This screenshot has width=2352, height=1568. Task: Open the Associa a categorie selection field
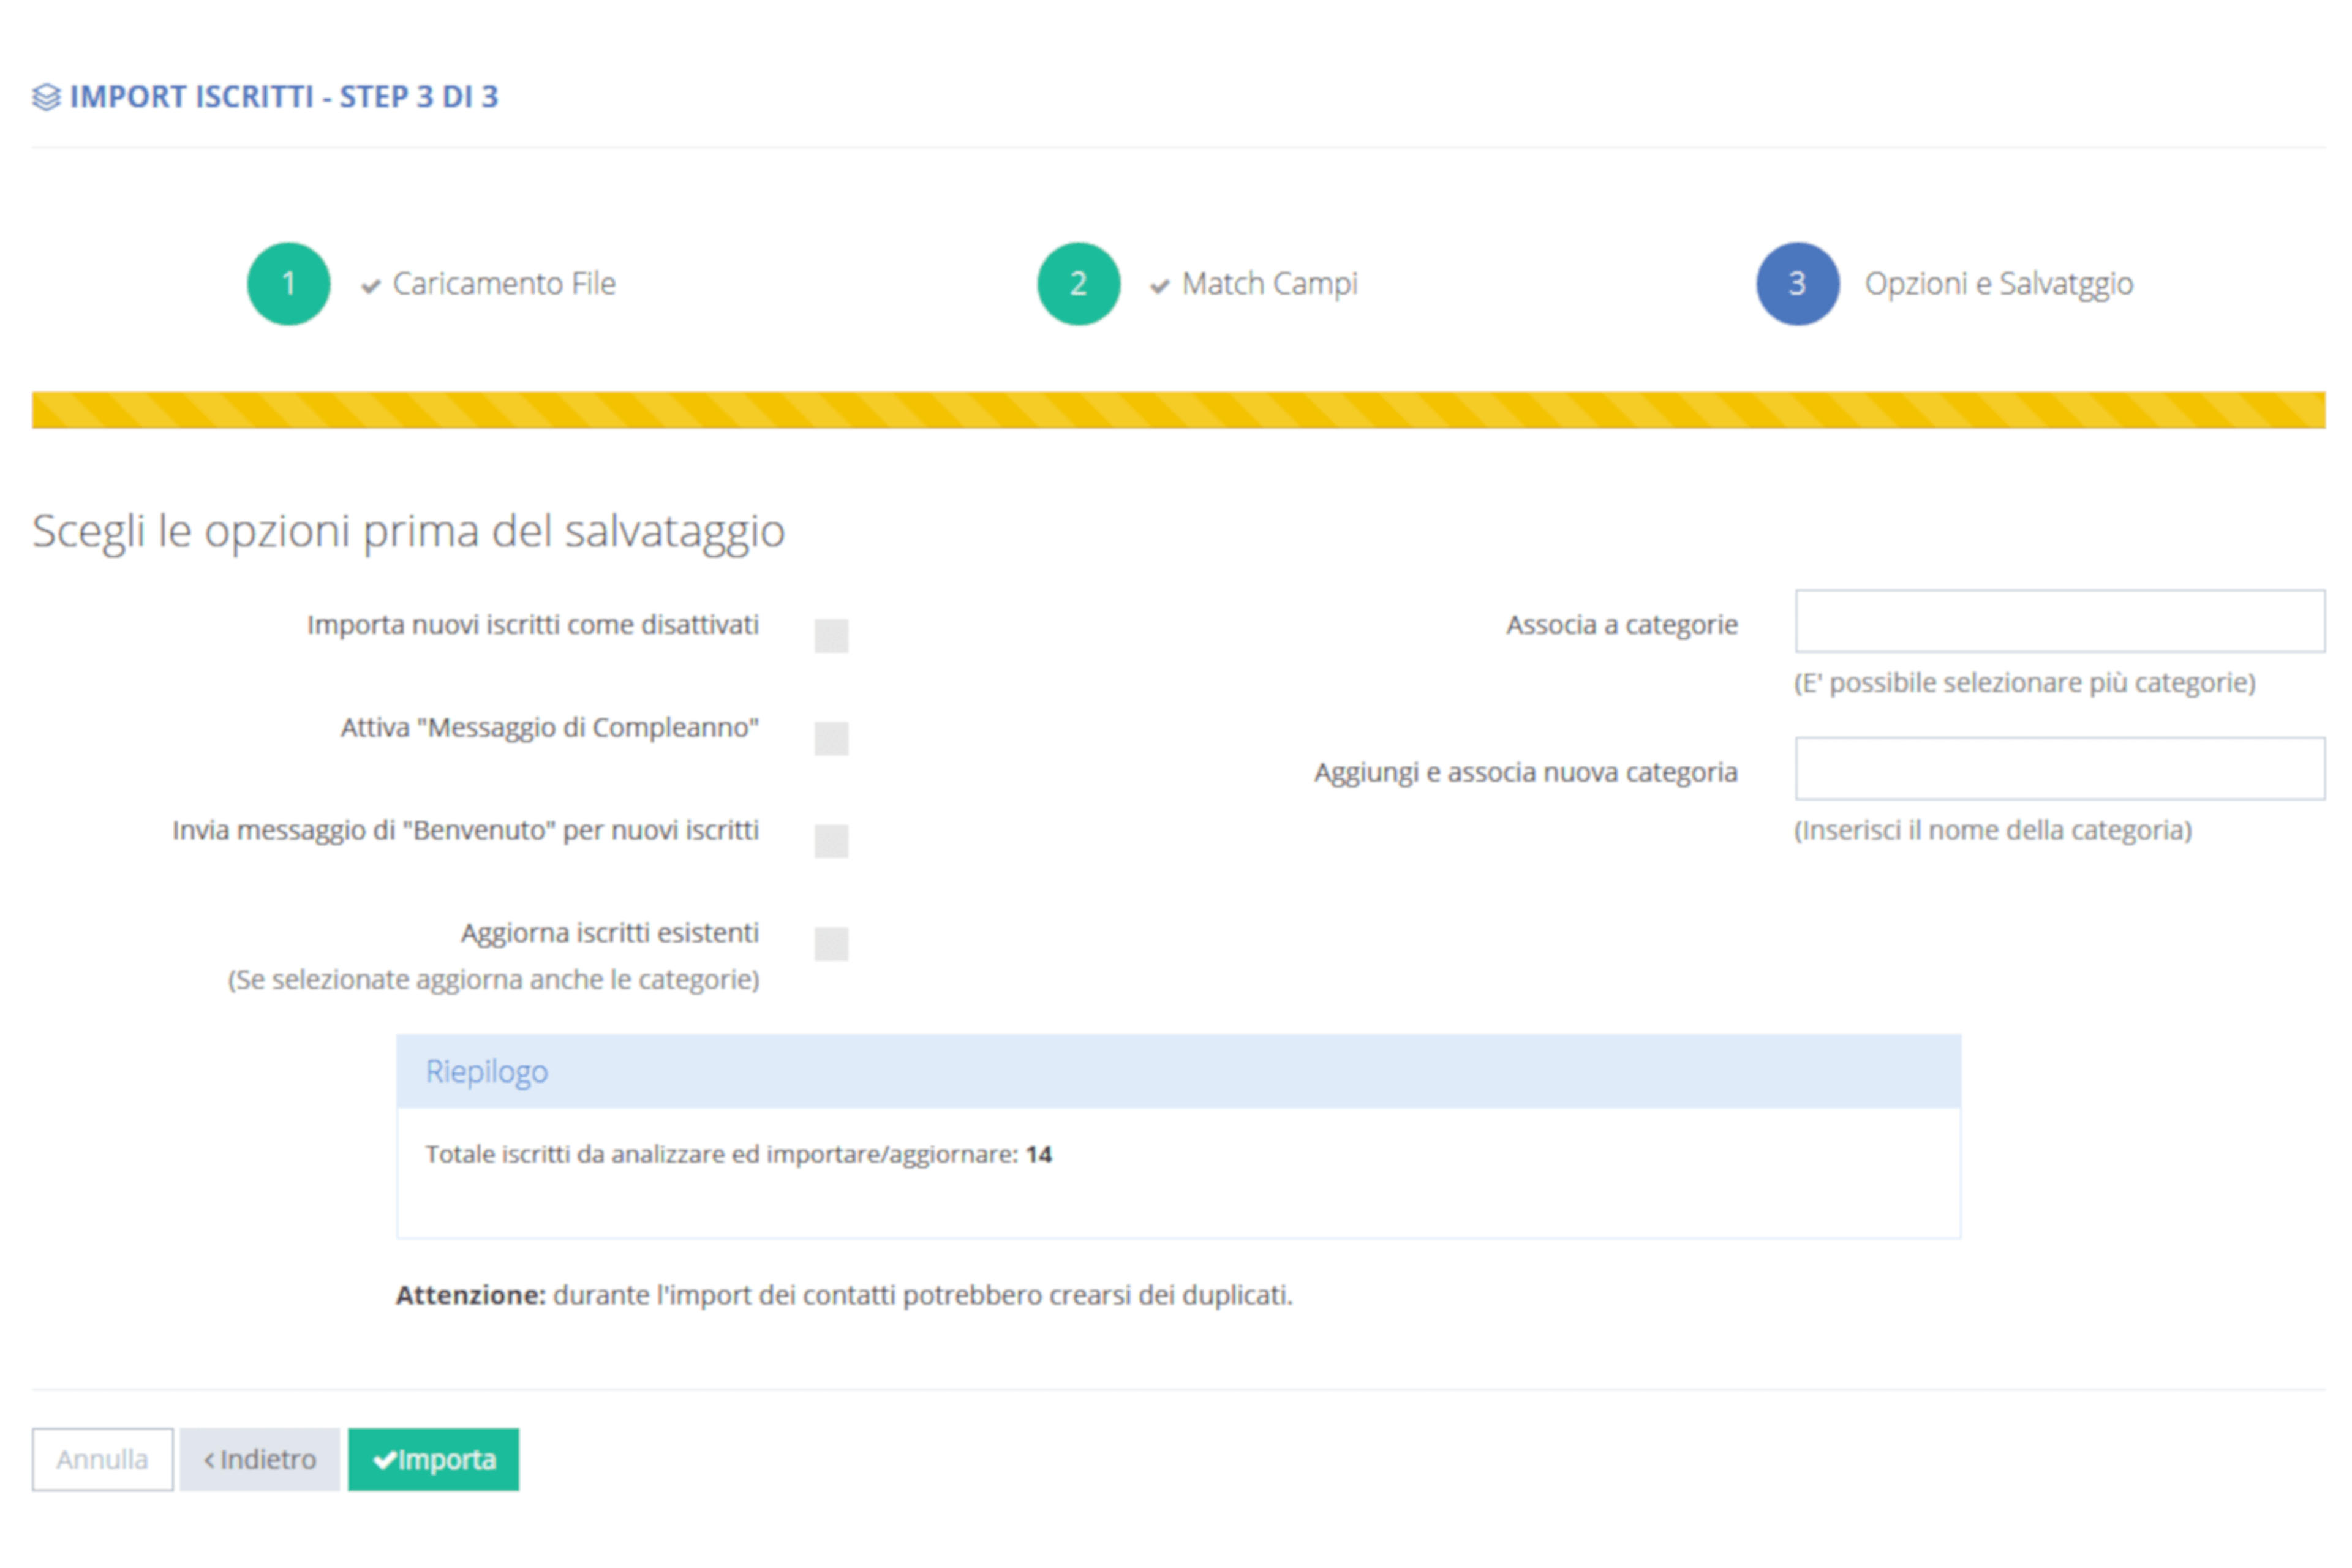point(2060,621)
